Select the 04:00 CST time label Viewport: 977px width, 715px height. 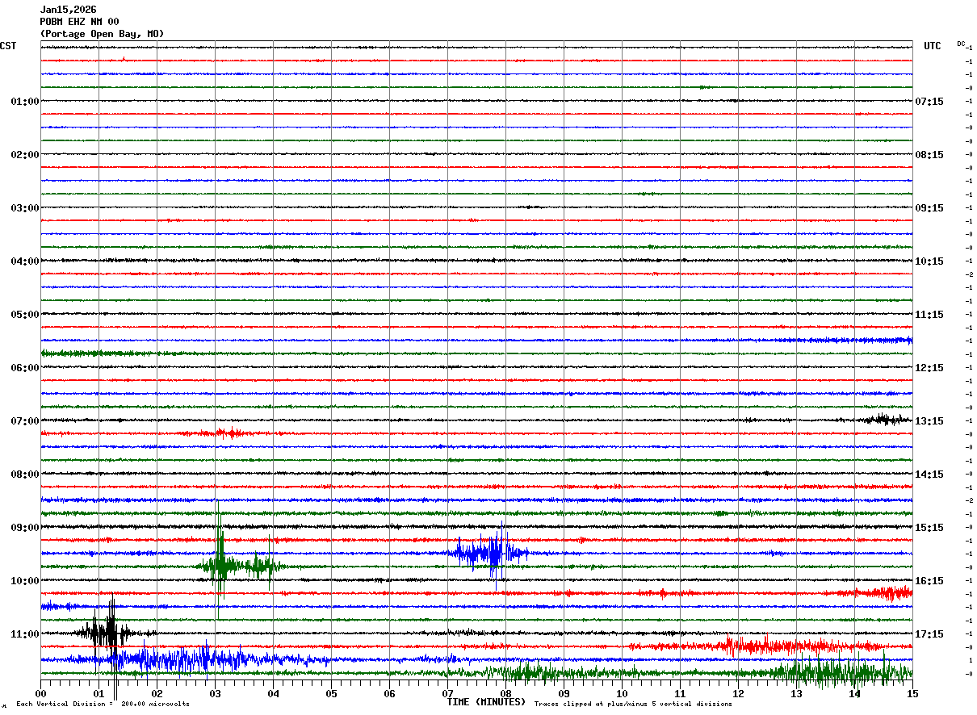point(24,261)
